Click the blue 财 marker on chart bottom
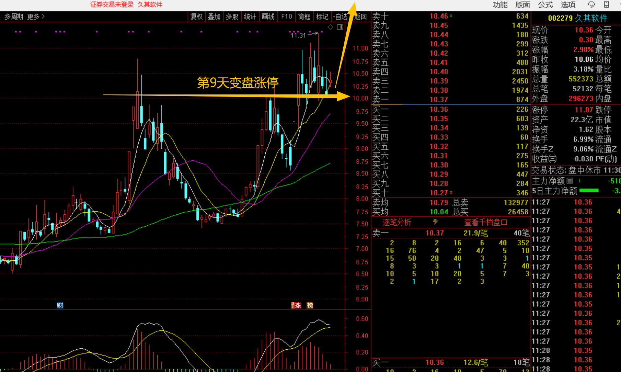 [60, 305]
